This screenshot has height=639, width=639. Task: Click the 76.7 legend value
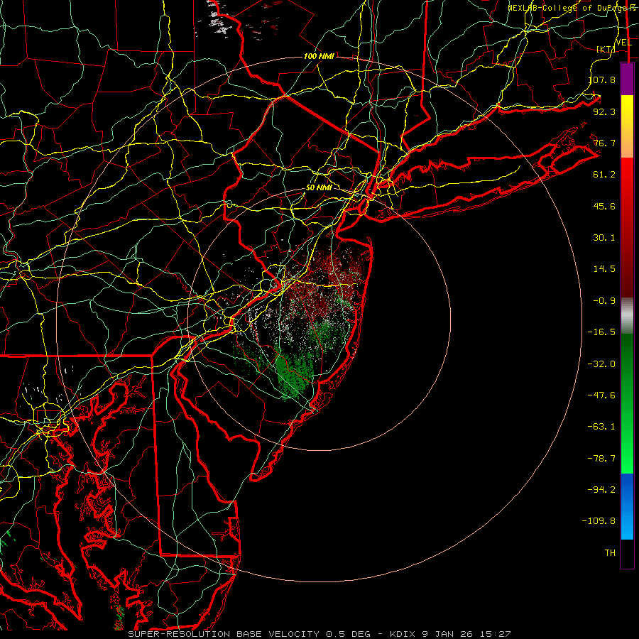click(x=604, y=143)
